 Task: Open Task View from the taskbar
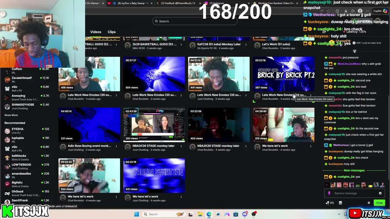pos(190,214)
